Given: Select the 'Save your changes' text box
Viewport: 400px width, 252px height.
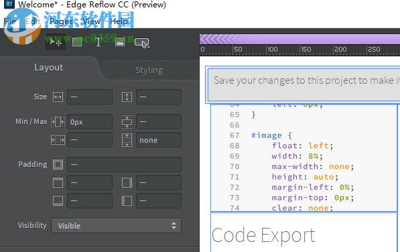Looking at the screenshot, I should (304, 85).
